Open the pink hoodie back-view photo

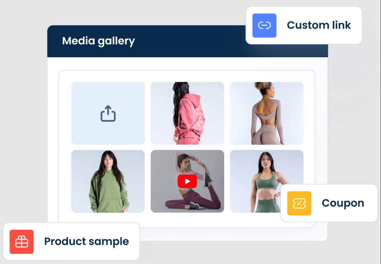(187, 113)
